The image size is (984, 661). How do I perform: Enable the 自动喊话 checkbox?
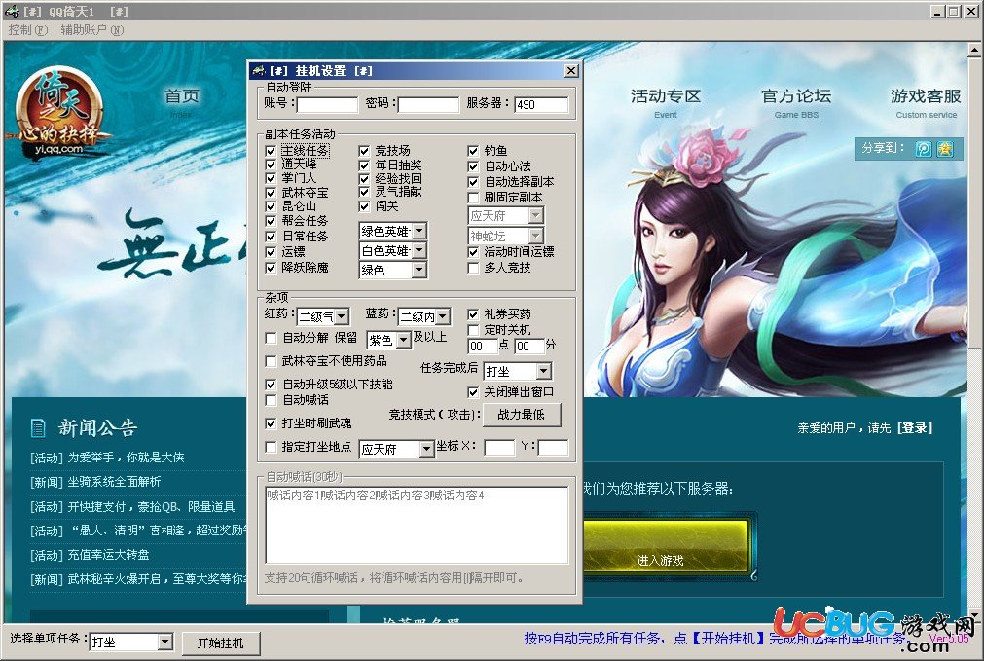[x=271, y=400]
